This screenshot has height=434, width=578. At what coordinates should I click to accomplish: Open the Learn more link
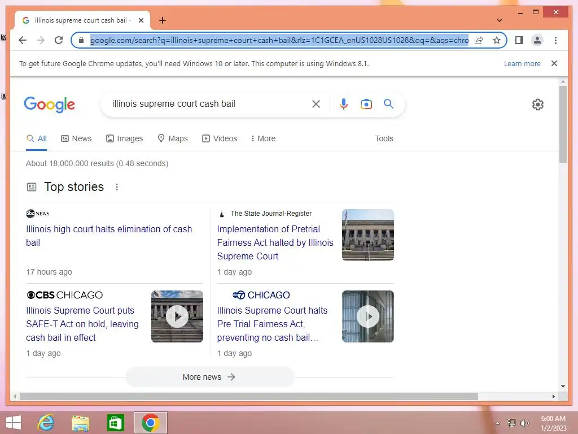(x=522, y=63)
